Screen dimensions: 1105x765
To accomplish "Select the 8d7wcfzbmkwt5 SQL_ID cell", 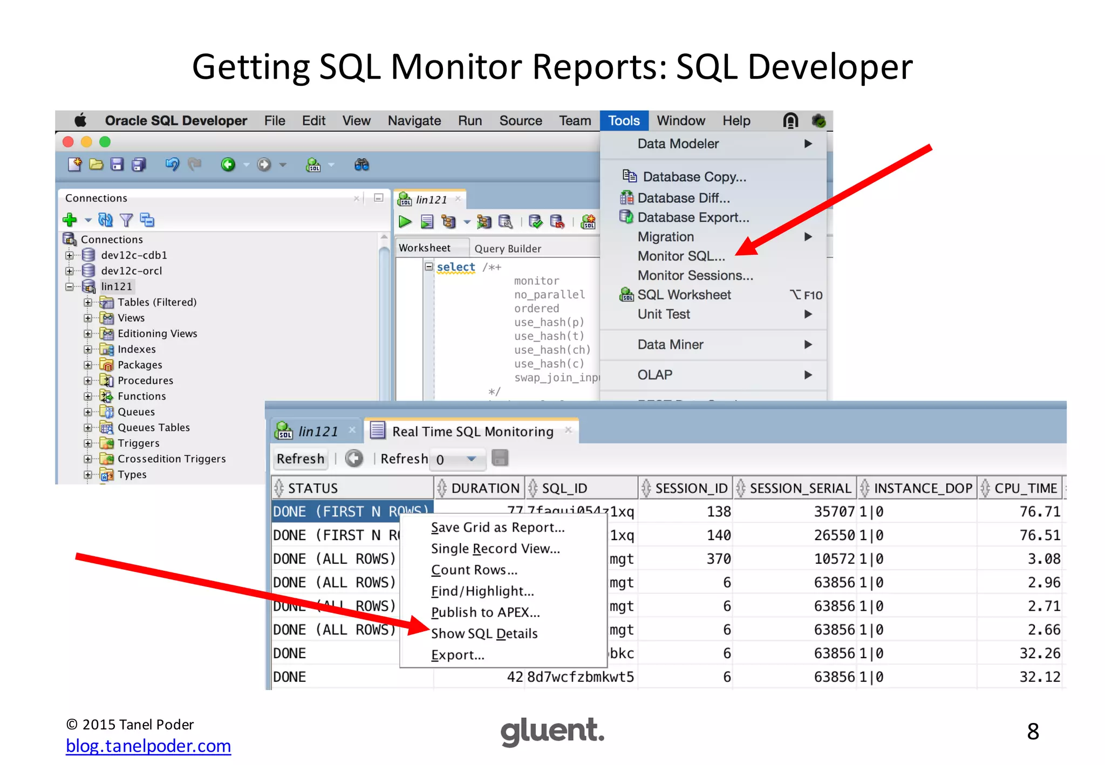I will (581, 677).
